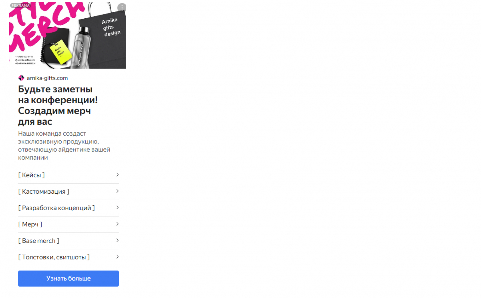Viewport: 481px width, 298px height.
Task: Click the chevron beside Разработка концепций
Action: tap(117, 207)
